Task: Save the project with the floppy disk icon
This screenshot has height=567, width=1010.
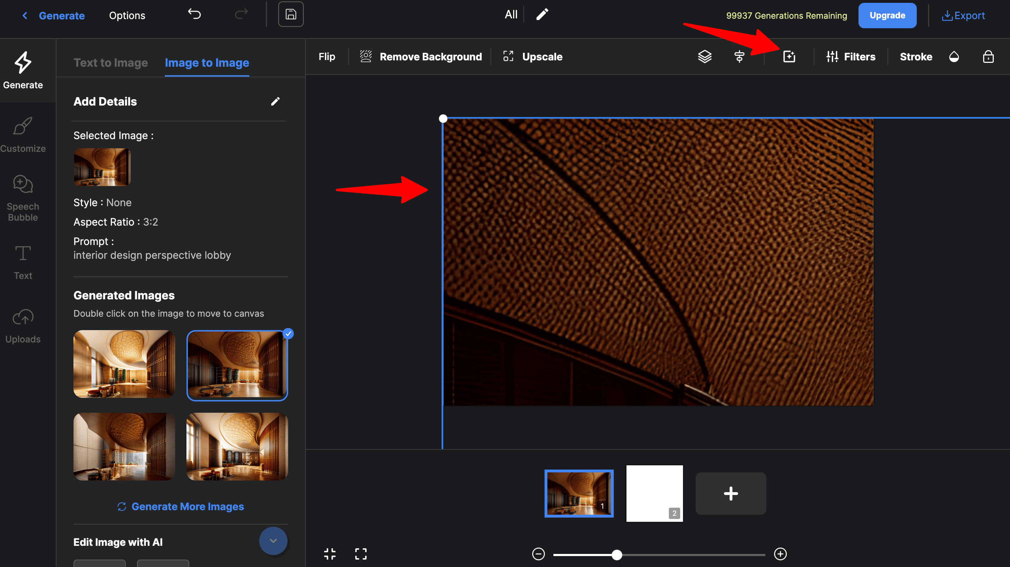Action: tap(291, 14)
